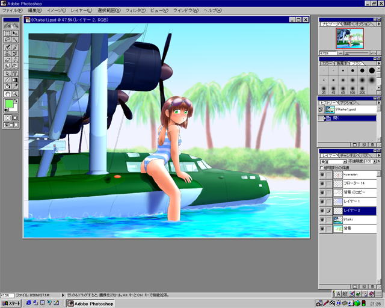385x308 pixels.
Task: Switch to the チャンネル tab
Action: click(x=349, y=156)
